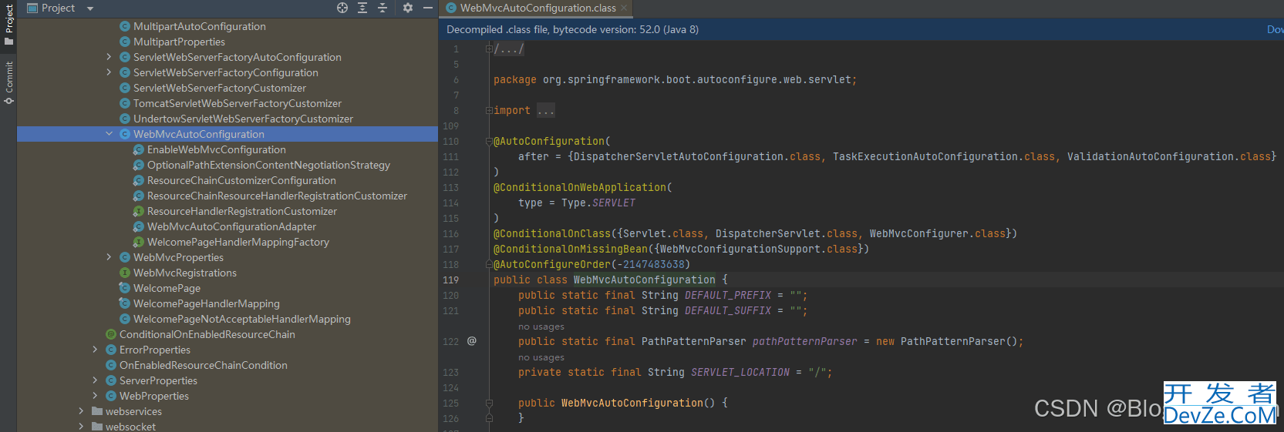Image resolution: width=1284 pixels, height=432 pixels.
Task: Switch to WebMvcAutoConfiguration.class editor tab
Action: (538, 8)
